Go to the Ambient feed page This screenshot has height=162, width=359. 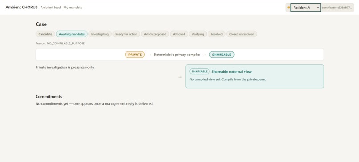click(x=51, y=8)
